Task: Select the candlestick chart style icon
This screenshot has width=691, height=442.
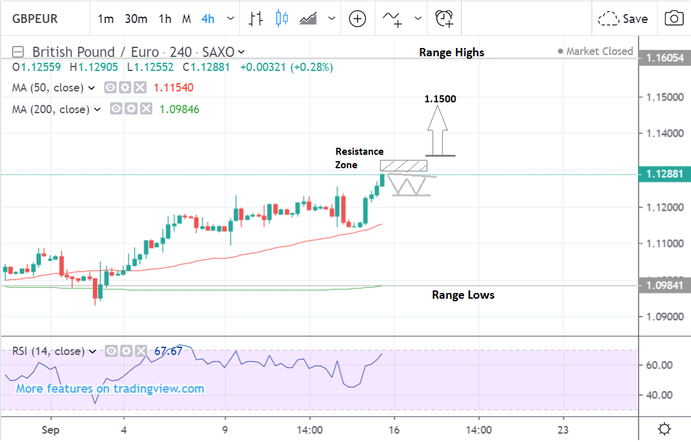Action: point(282,18)
